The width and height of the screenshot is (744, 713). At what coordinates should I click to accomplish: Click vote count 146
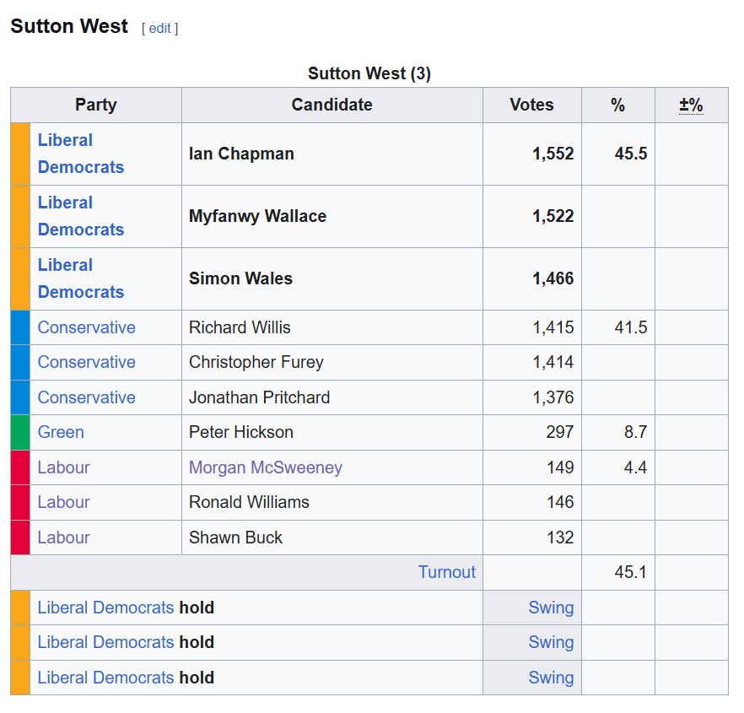point(560,502)
